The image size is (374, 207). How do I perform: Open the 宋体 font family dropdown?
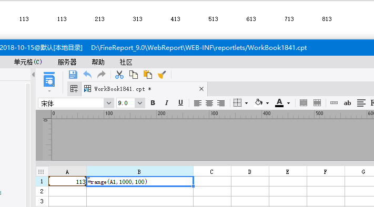(x=109, y=103)
